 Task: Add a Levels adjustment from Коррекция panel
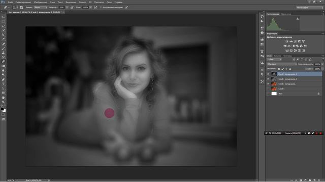pos(291,41)
